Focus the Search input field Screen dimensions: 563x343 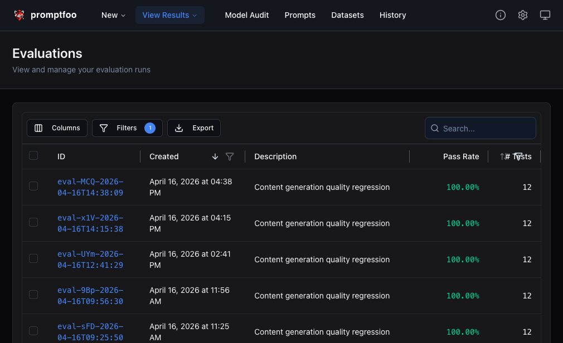click(x=481, y=128)
